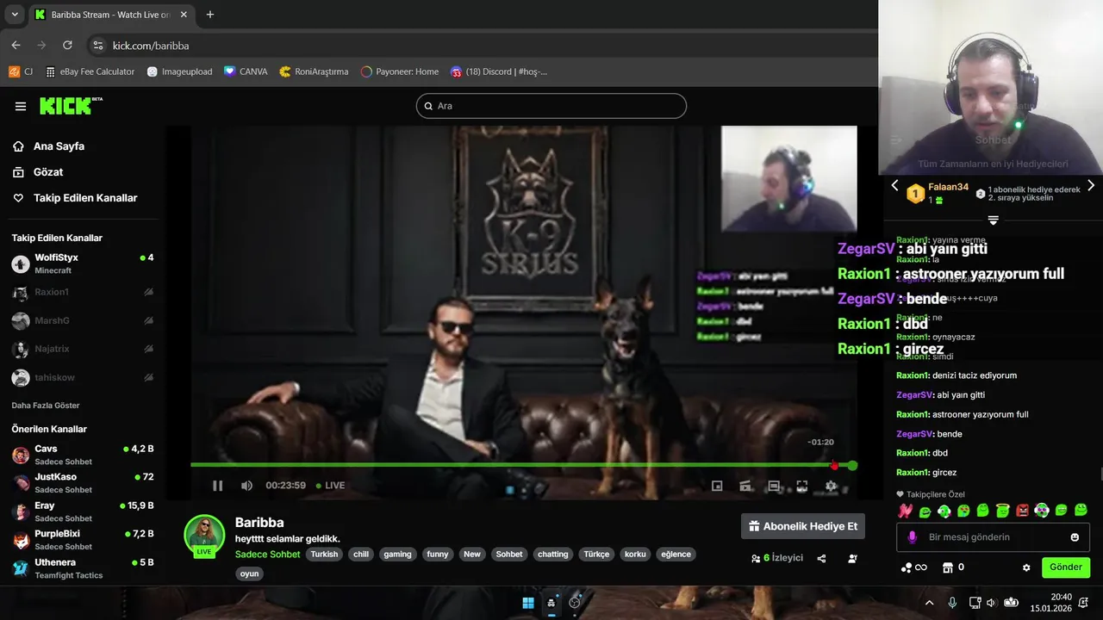Enter fullscreen on the video player
Screen dimensions: 1103x620
pyautogui.click(x=802, y=487)
